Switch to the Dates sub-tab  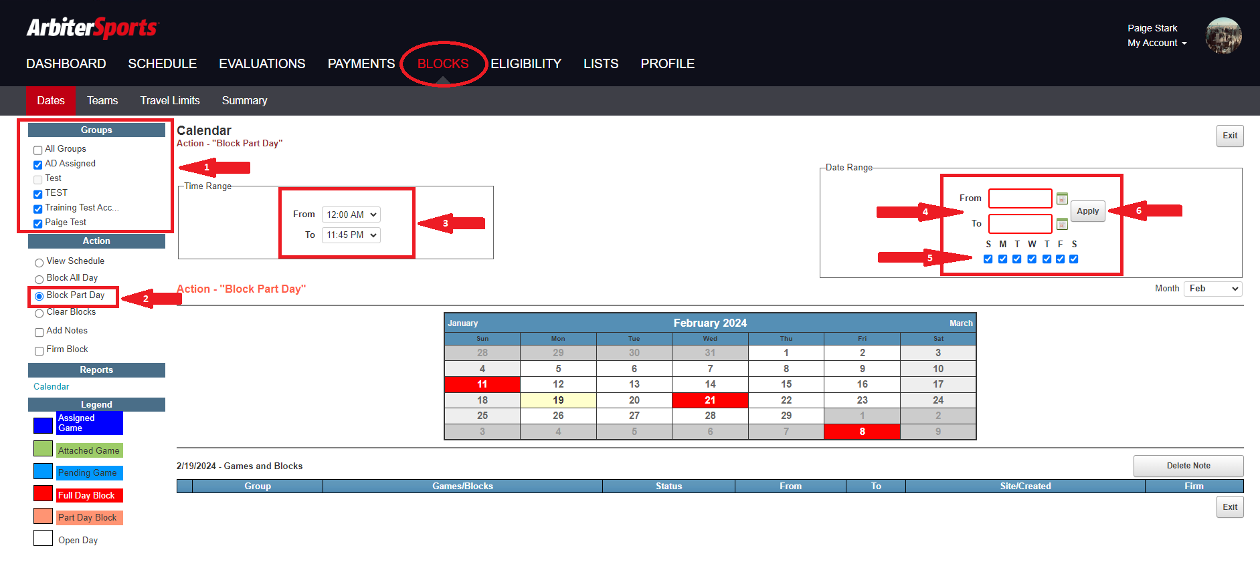(51, 100)
